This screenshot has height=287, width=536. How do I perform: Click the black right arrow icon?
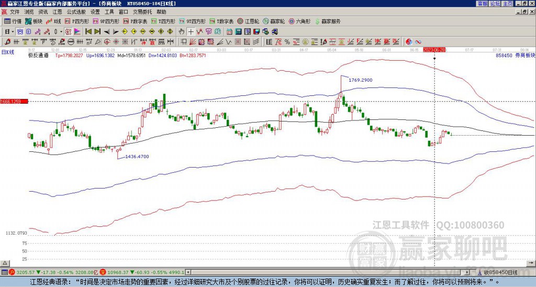[116, 32]
